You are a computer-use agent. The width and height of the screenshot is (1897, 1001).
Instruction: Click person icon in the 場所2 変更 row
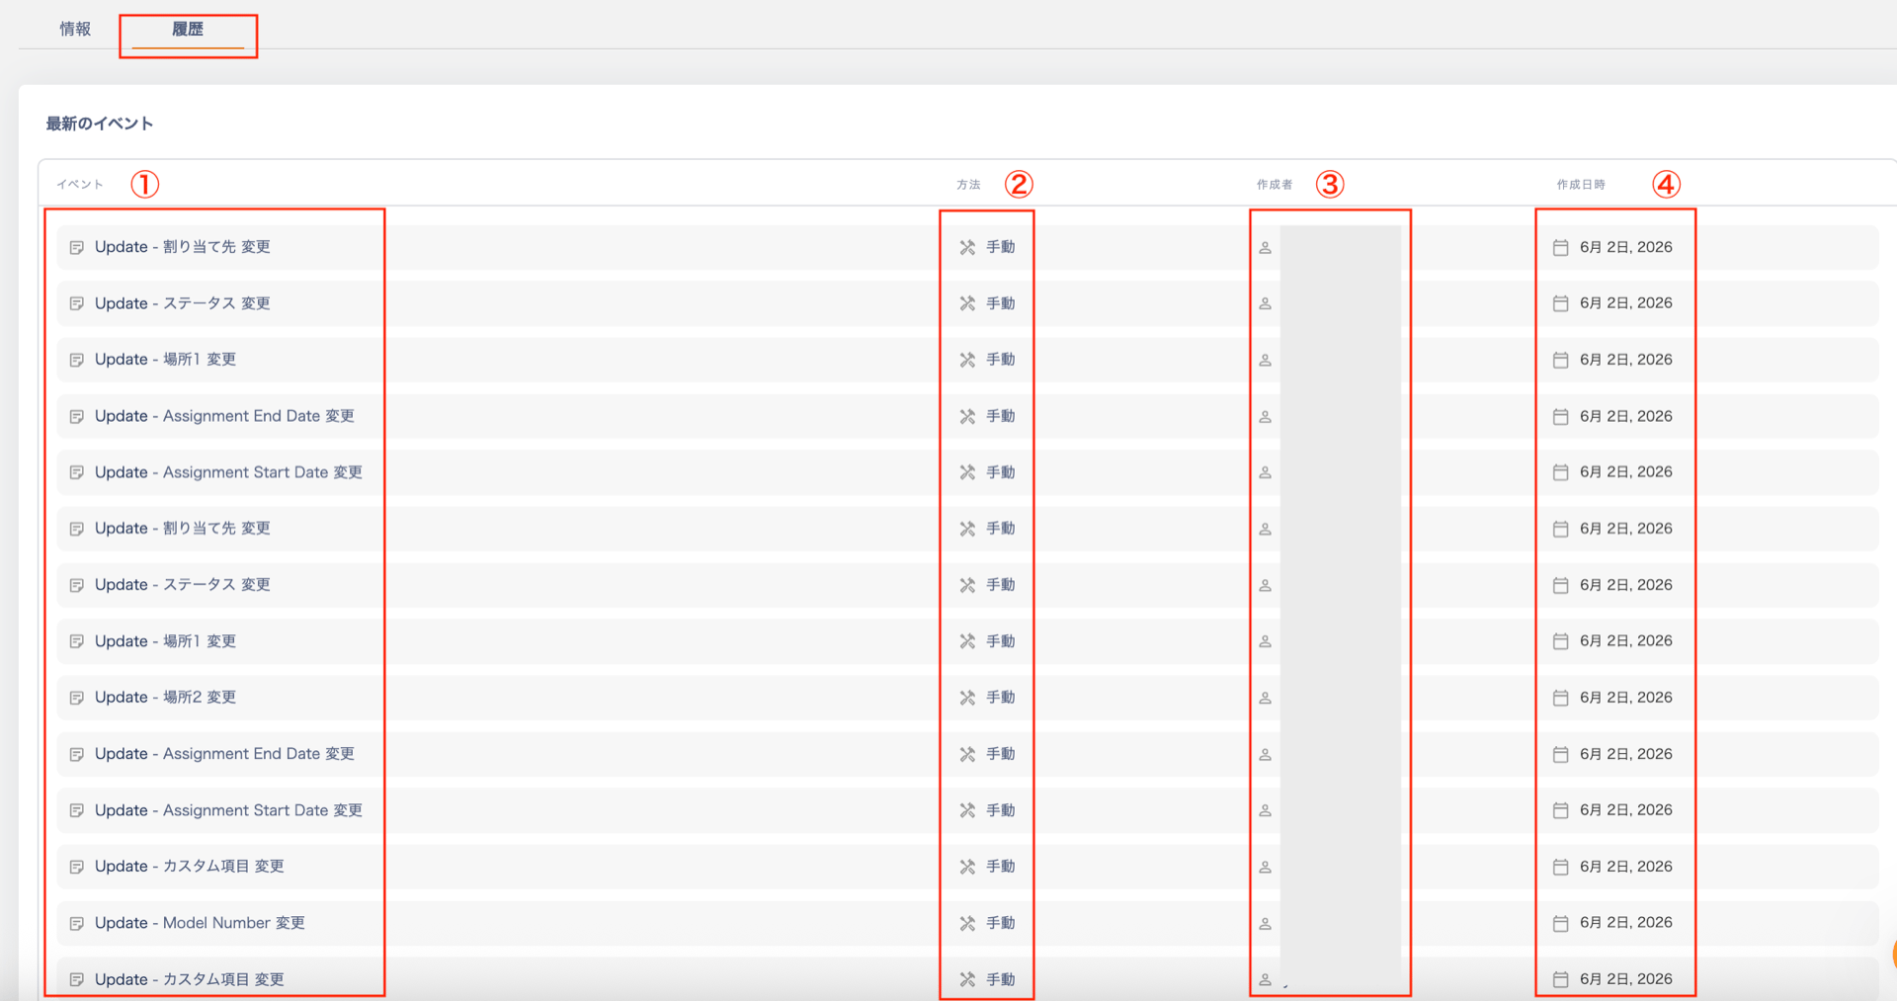click(x=1265, y=698)
